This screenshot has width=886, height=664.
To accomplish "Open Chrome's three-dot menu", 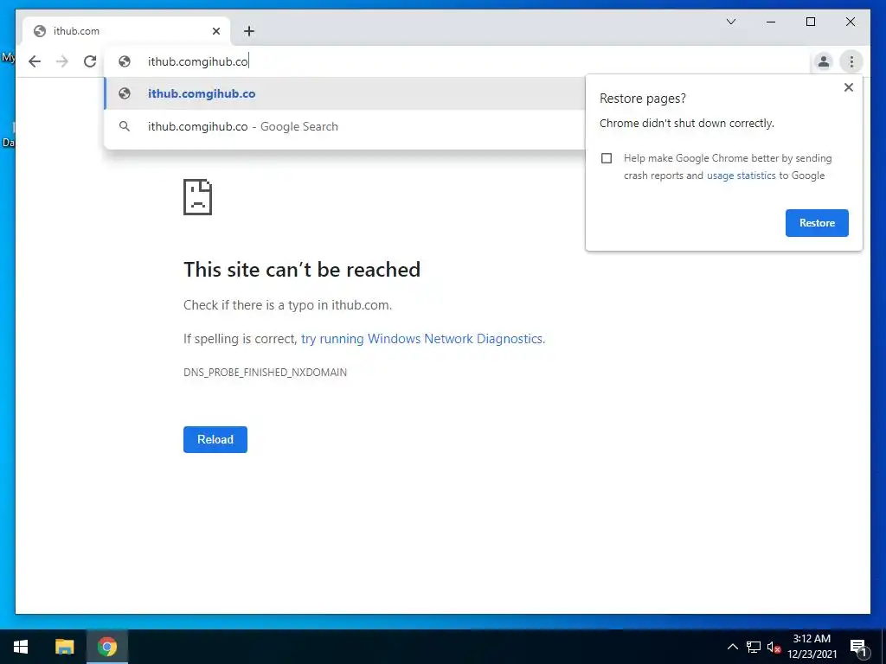I will [x=851, y=61].
